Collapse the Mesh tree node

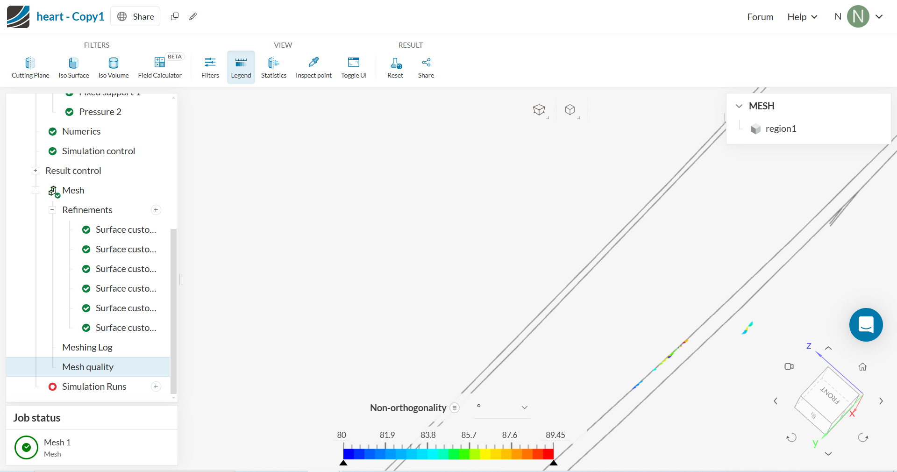pyautogui.click(x=35, y=190)
